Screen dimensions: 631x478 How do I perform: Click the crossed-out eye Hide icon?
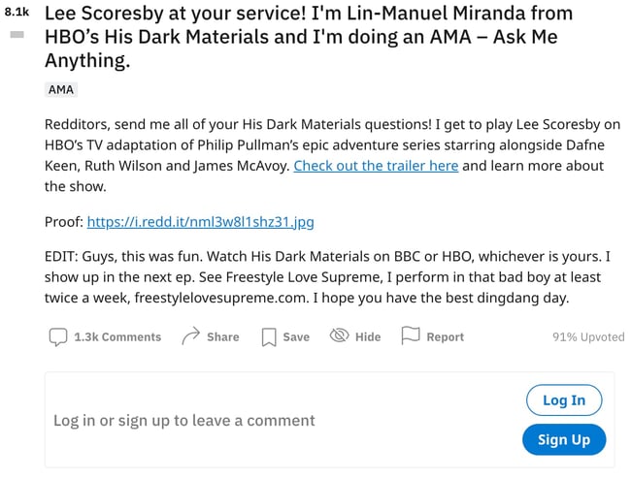[339, 336]
